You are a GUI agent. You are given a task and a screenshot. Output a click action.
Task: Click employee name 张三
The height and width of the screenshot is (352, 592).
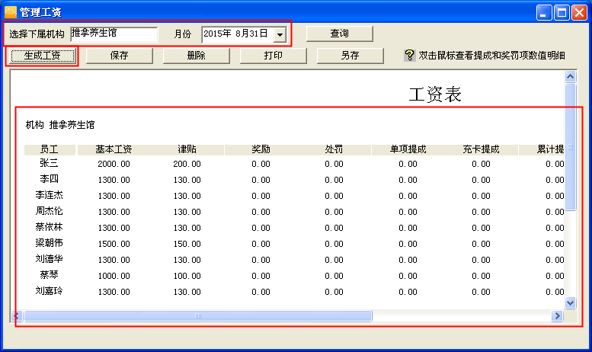(49, 163)
